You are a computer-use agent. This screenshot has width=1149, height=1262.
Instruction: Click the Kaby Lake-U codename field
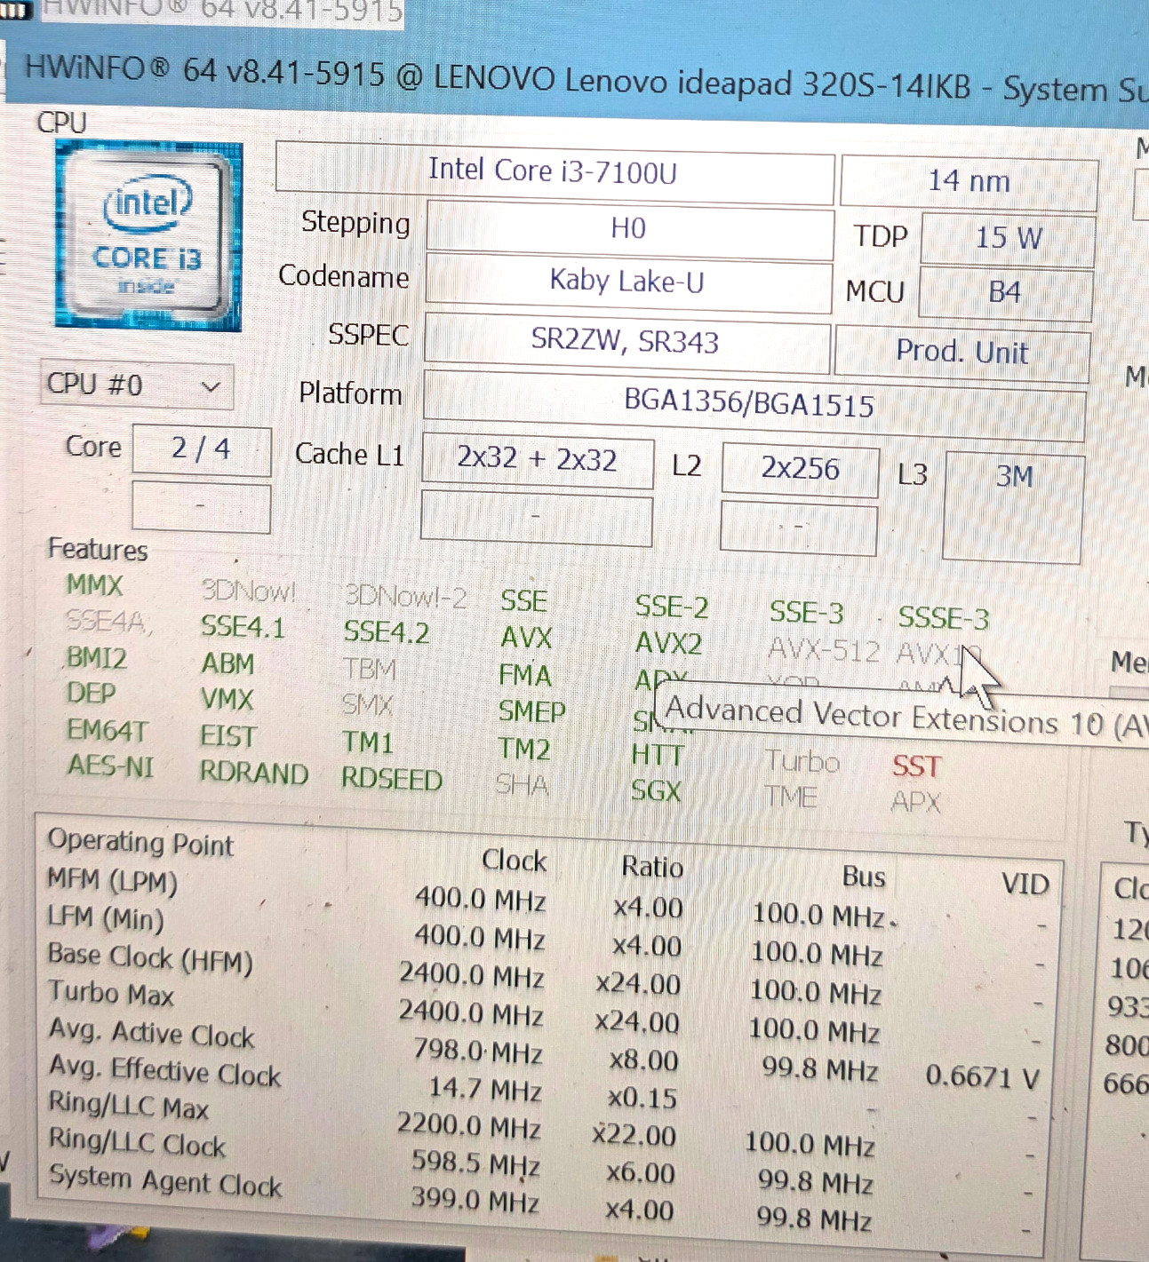pyautogui.click(x=627, y=282)
